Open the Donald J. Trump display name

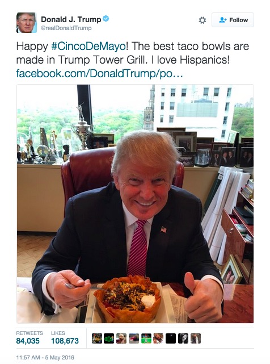(x=71, y=19)
